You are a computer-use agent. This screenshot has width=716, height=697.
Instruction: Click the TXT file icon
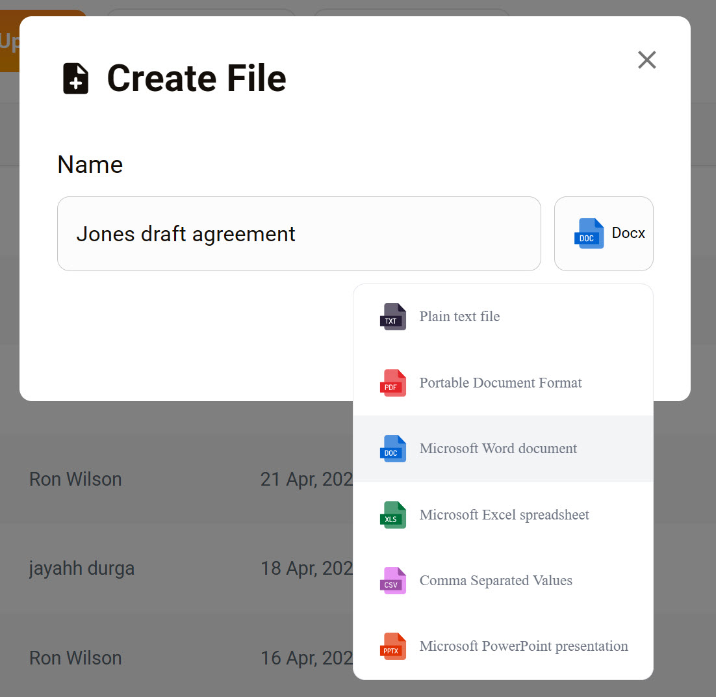click(392, 317)
